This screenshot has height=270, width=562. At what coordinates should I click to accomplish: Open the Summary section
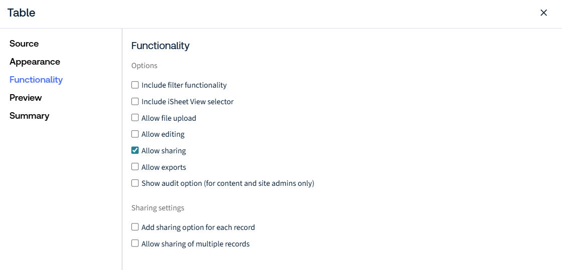(x=30, y=116)
